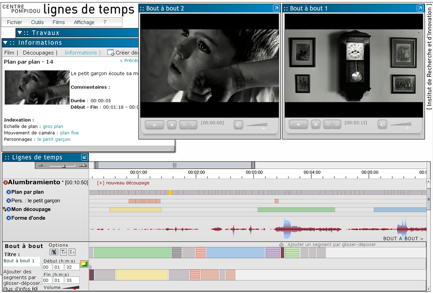The width and height of the screenshot is (433, 293).
Task: Click the timeline overview scroll bar
Action: click(x=175, y=165)
